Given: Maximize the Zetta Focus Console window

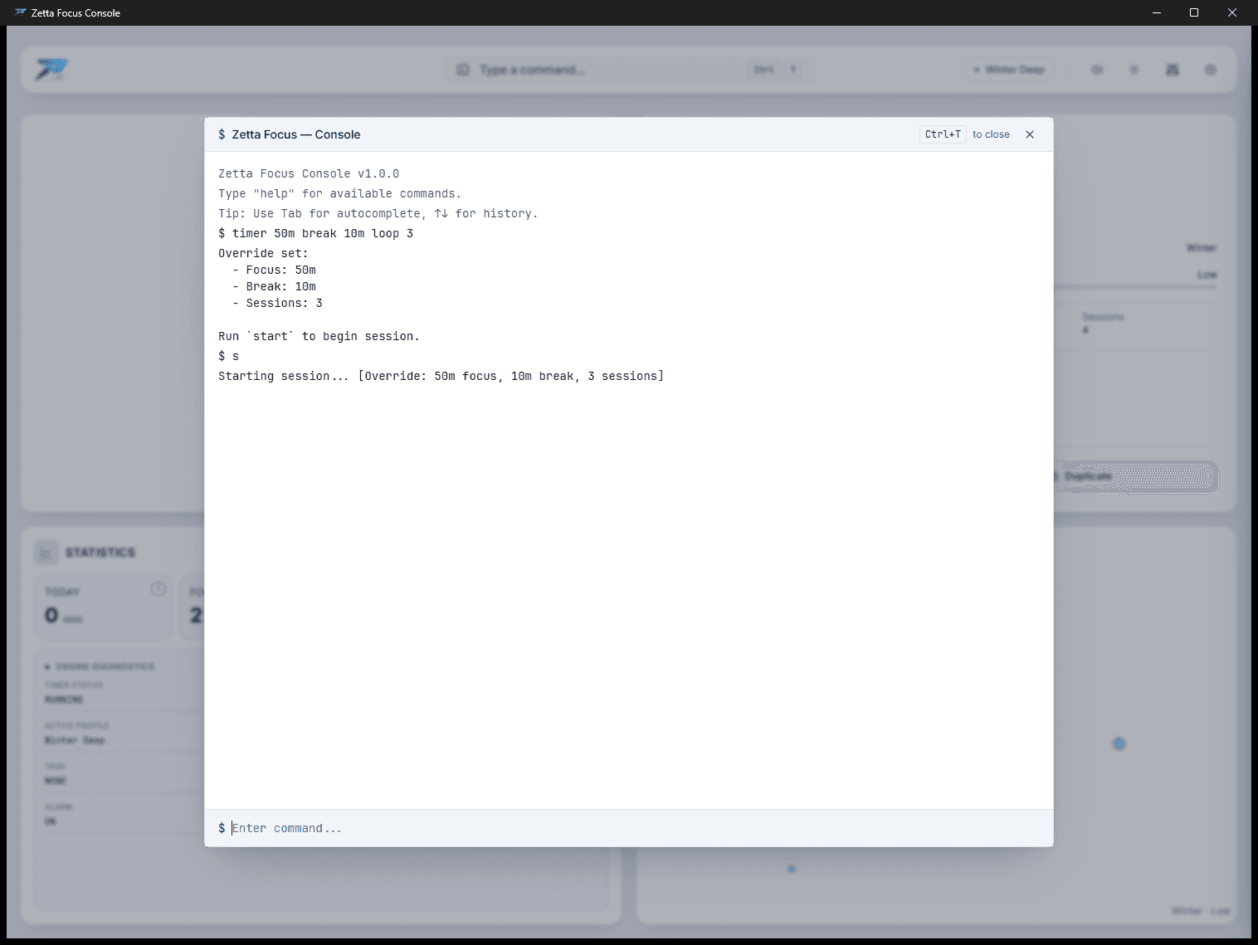Looking at the screenshot, I should 1194,12.
